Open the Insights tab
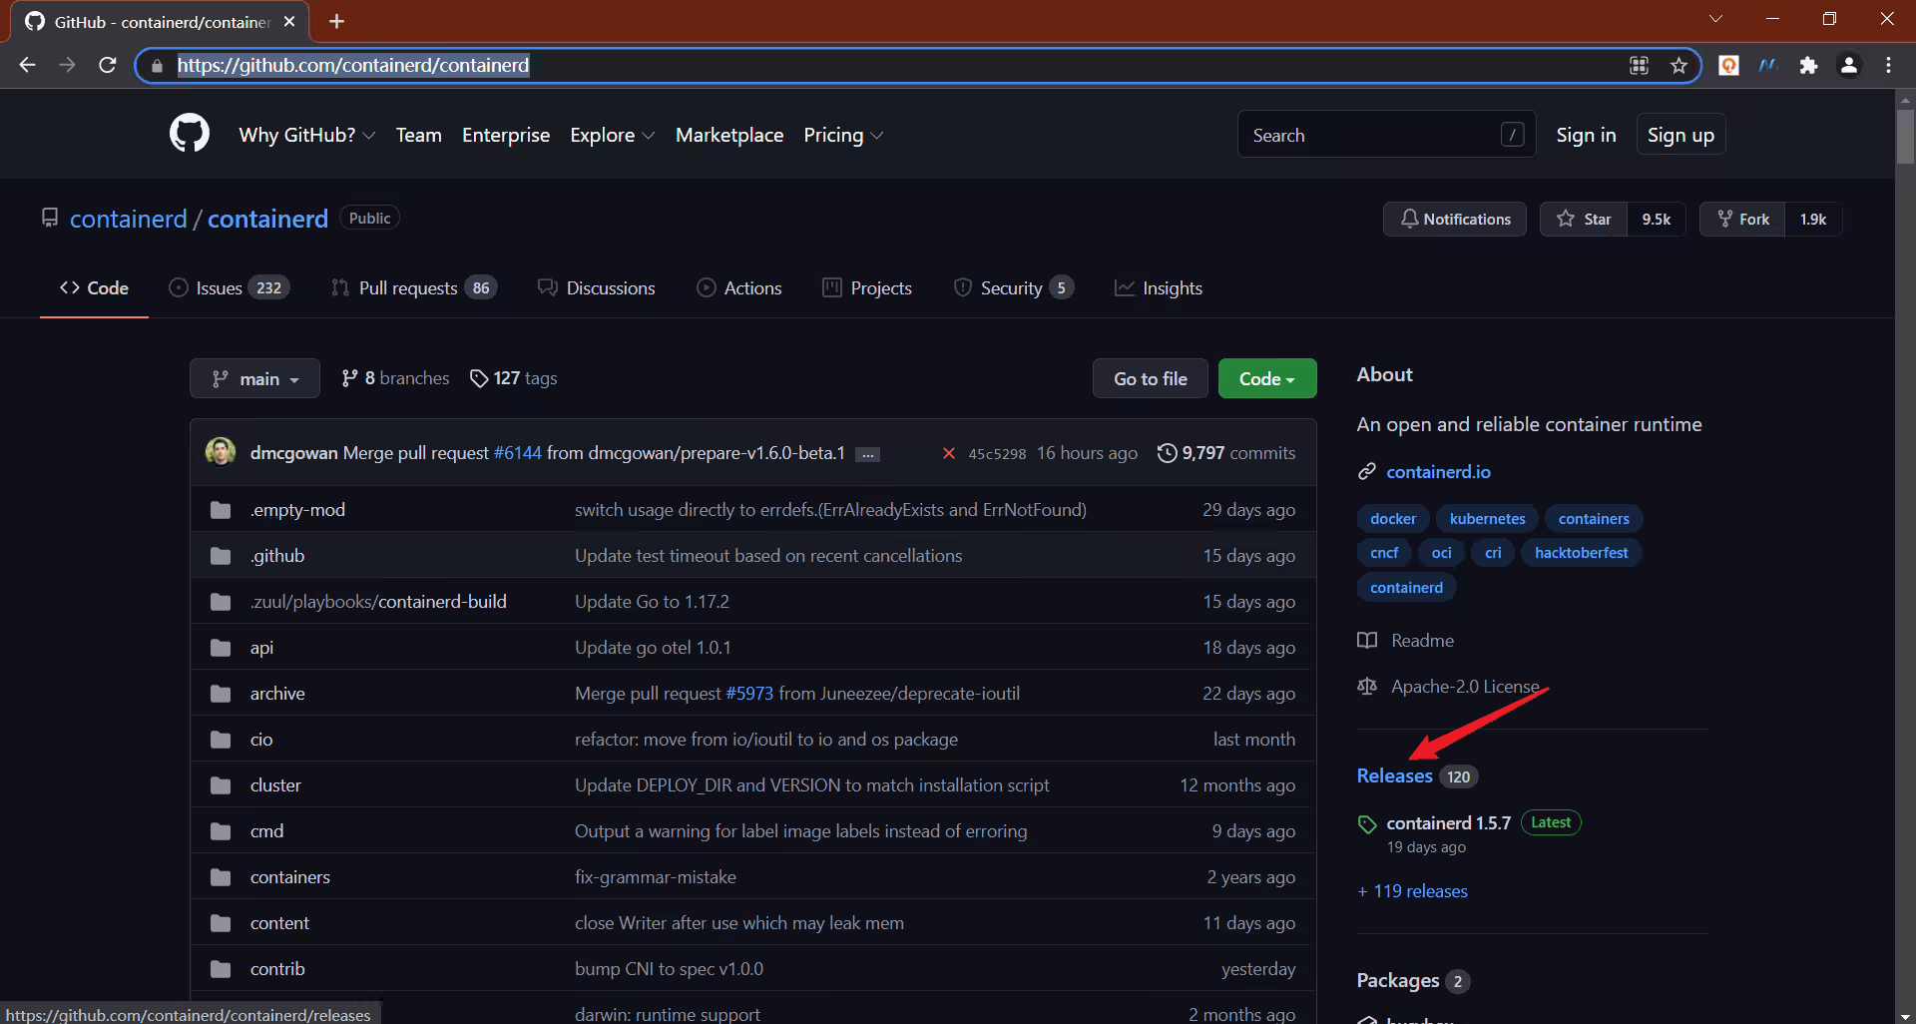This screenshot has height=1024, width=1916. [1159, 287]
